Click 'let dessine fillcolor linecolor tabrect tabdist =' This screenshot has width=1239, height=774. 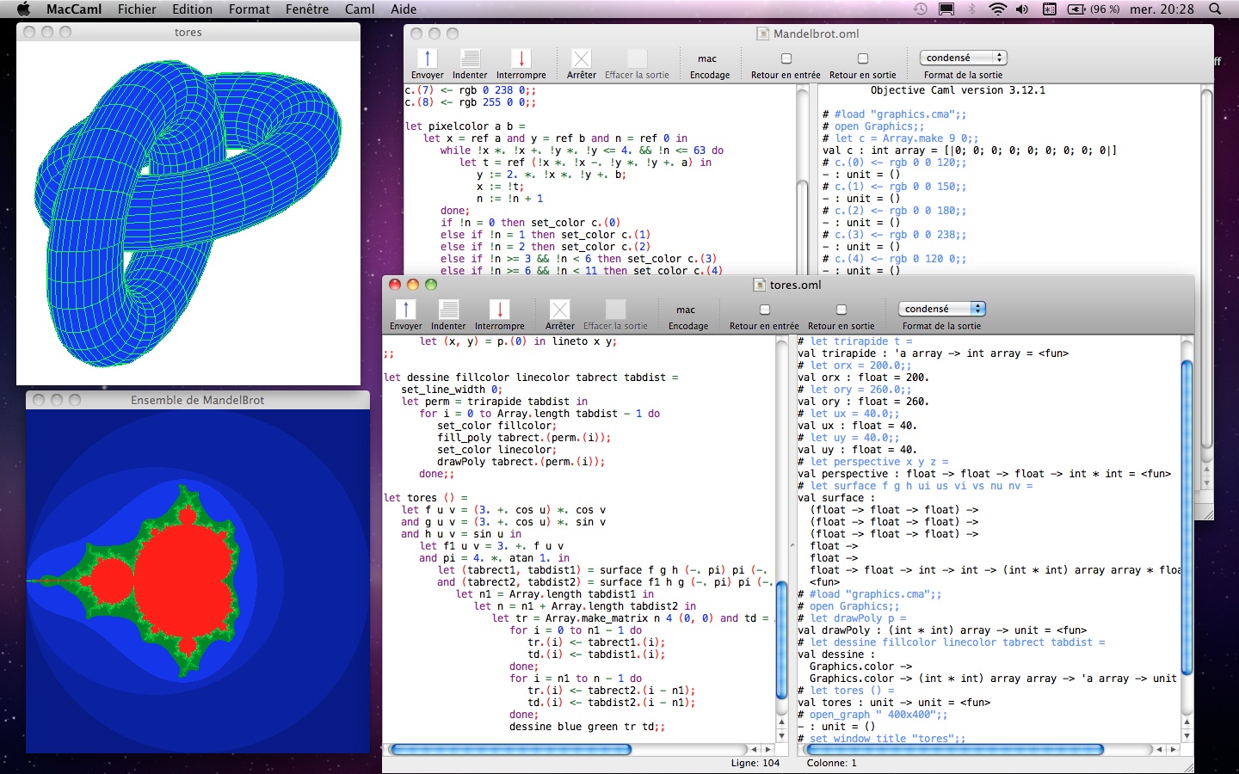[531, 378]
